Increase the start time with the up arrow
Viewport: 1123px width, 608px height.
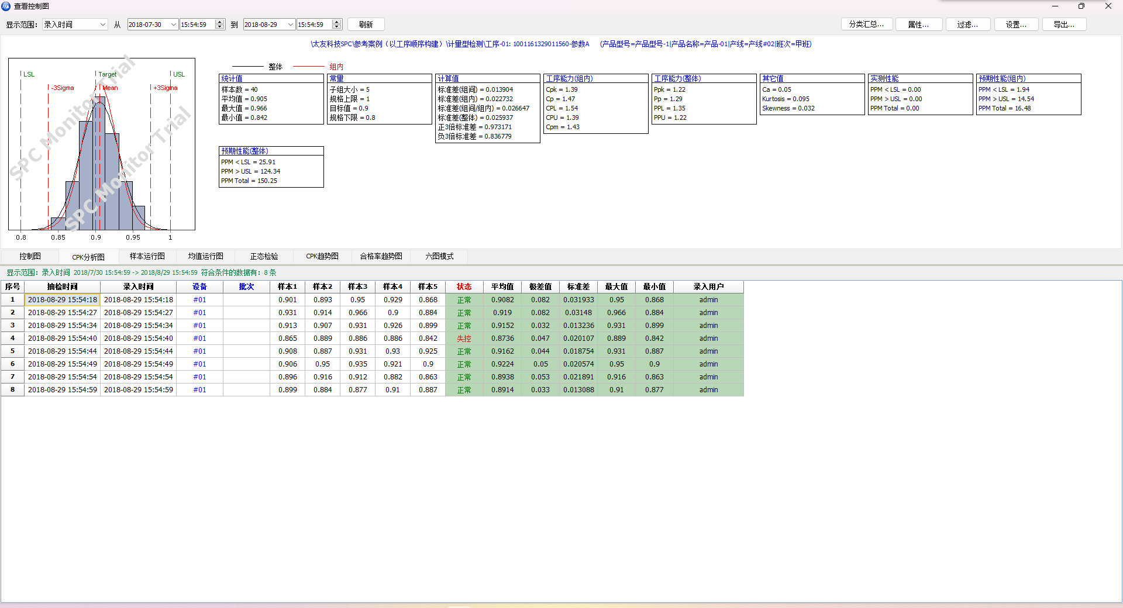coord(220,22)
